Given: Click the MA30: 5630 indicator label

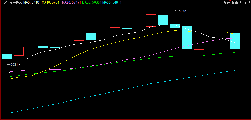Looking at the screenshot, I should tap(92, 2).
